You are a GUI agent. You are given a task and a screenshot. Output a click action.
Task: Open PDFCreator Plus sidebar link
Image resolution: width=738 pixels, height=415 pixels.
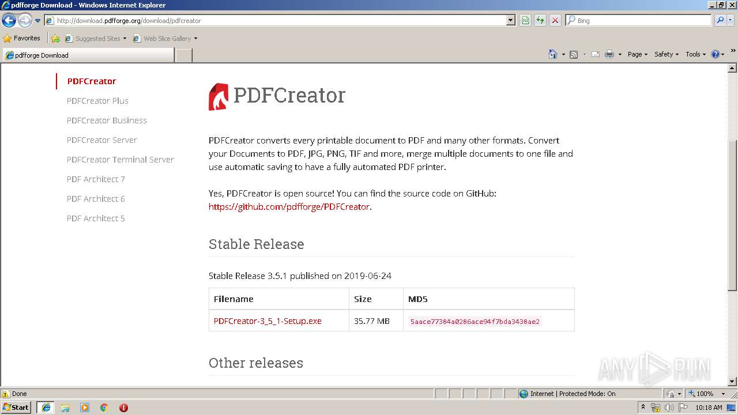97,101
